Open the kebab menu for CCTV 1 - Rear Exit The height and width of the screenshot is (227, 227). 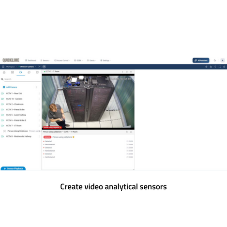(39, 93)
